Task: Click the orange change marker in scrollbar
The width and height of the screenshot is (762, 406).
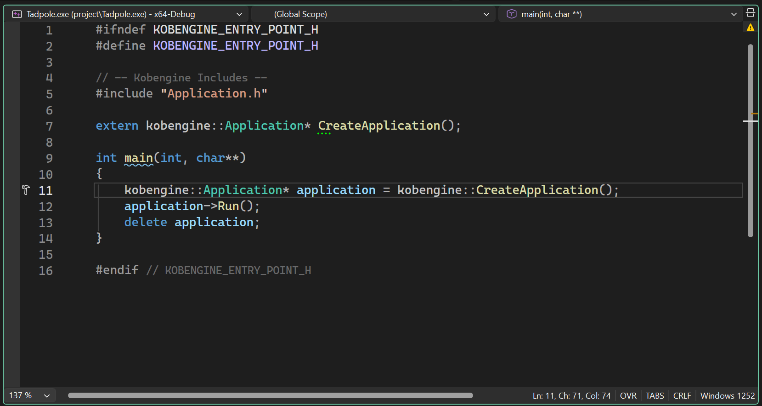Action: point(754,114)
